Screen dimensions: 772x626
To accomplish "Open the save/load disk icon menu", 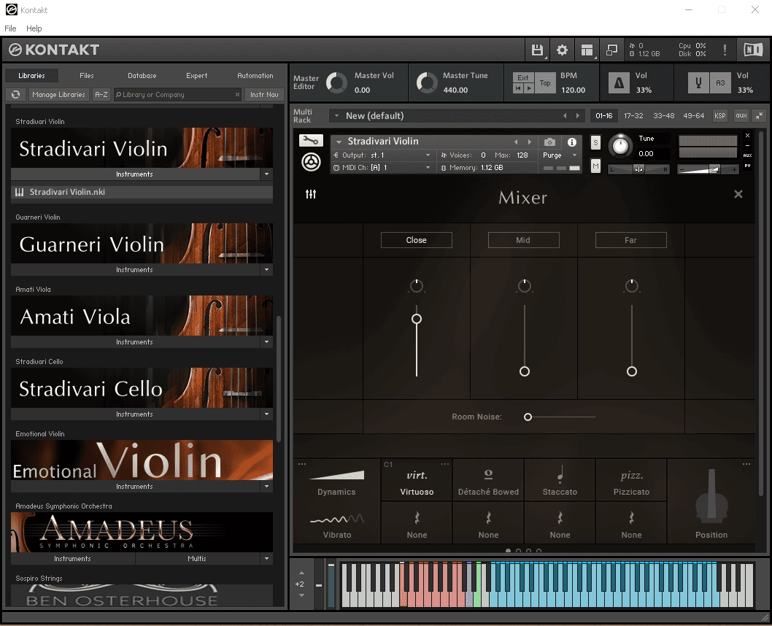I will pyautogui.click(x=537, y=50).
